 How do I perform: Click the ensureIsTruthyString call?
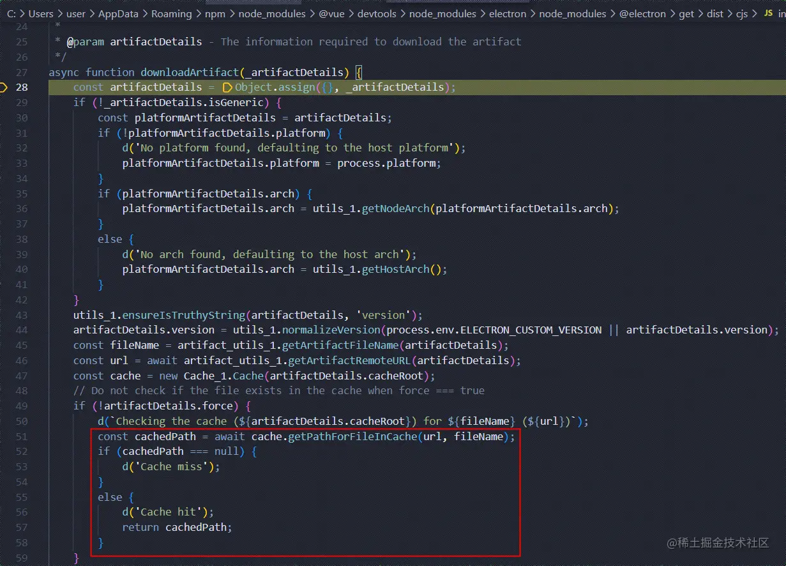(x=184, y=315)
